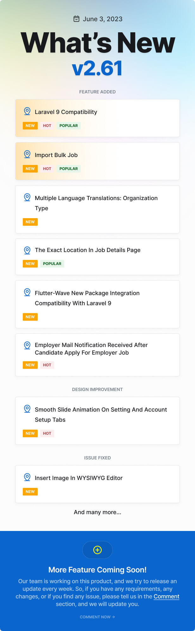This screenshot has height=631, width=195.
Task: Click the NEW badge under Insert Image item
Action: point(30,492)
